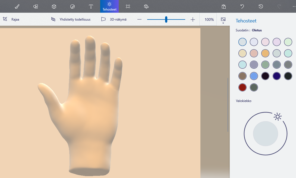This screenshot has width=296, height=178.
Task: Click the Rajaa crop button
Action: pos(11,19)
